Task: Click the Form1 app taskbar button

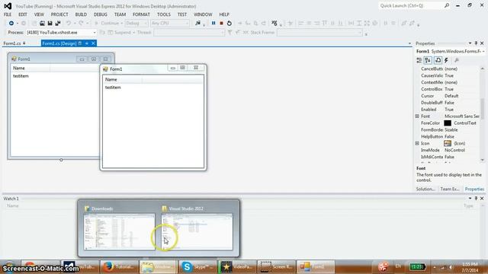Action: 315,267
